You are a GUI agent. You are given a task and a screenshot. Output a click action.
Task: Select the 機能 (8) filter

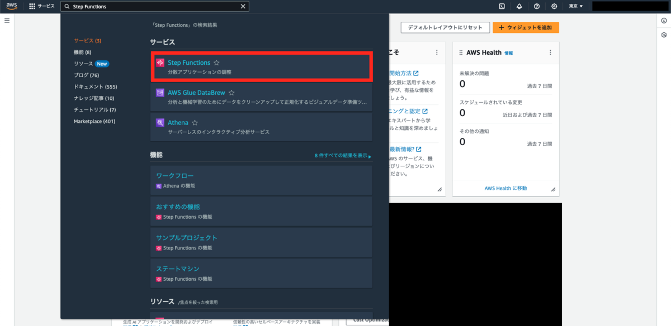point(83,52)
